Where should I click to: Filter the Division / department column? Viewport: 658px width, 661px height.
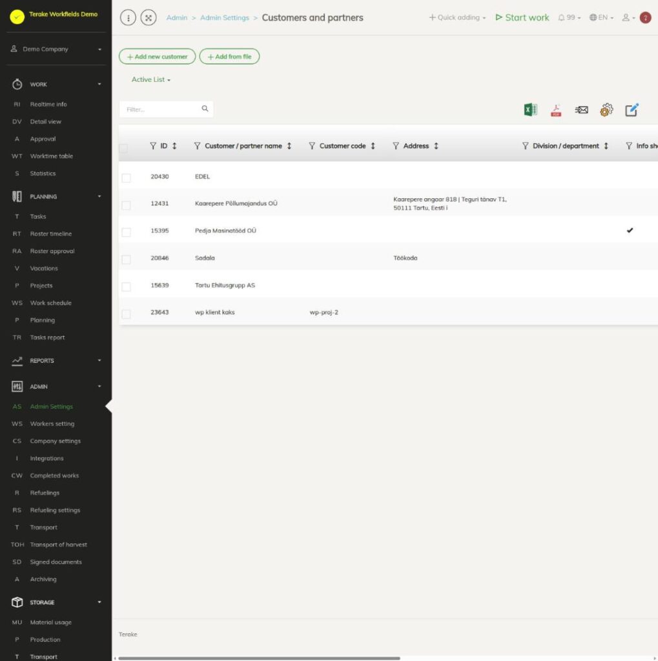[x=525, y=146]
